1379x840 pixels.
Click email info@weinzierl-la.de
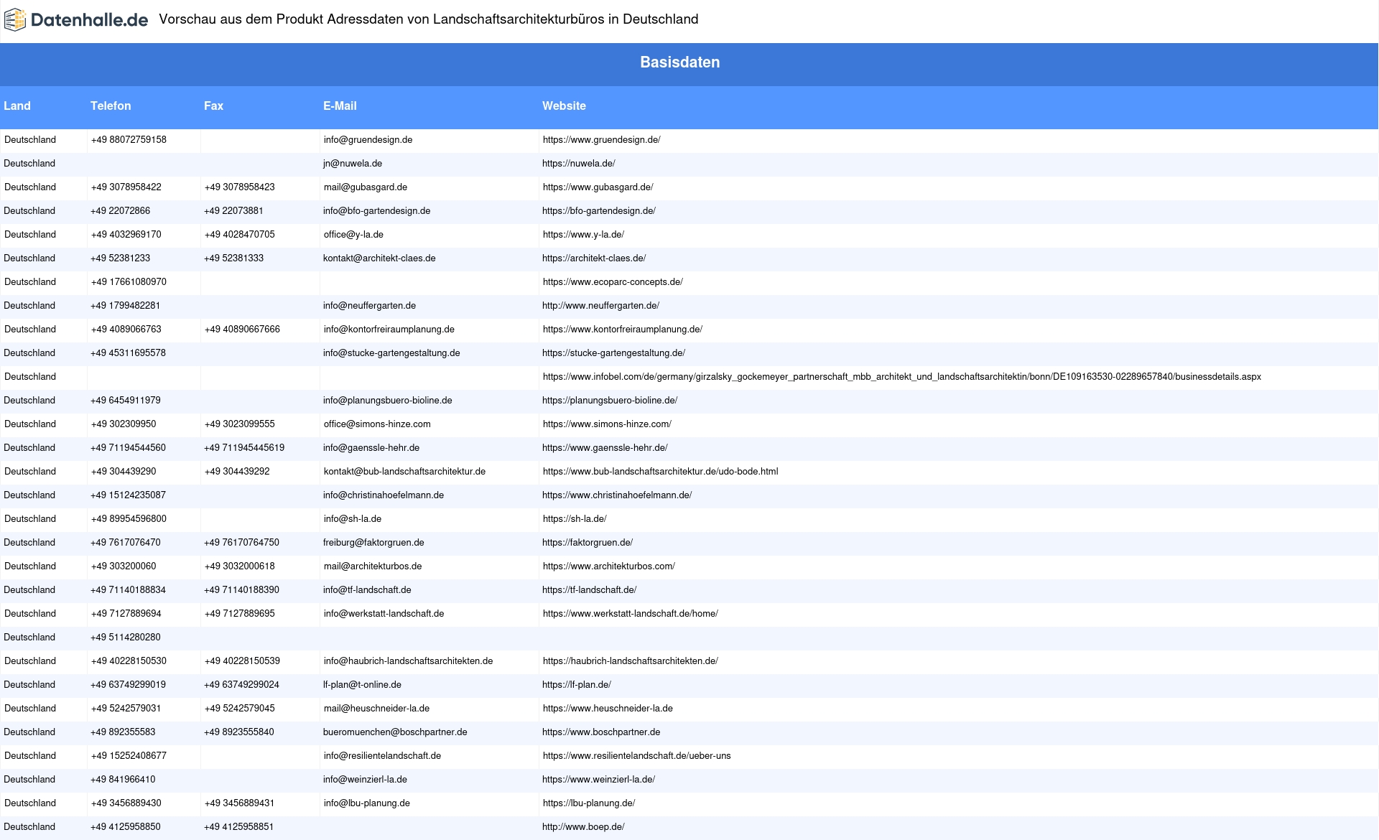365,780
